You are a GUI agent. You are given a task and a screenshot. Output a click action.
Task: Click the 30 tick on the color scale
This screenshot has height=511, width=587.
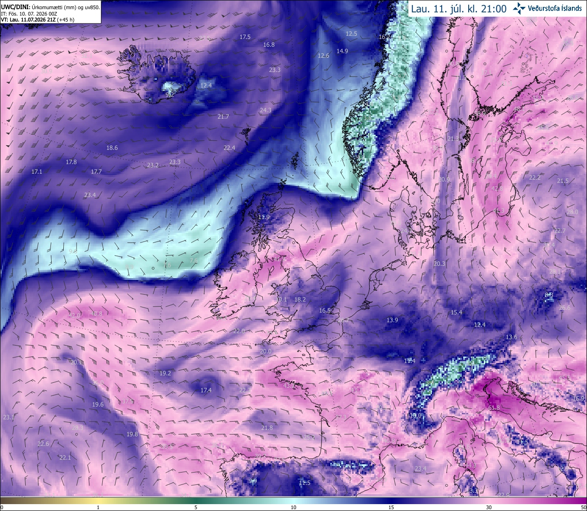(x=489, y=507)
